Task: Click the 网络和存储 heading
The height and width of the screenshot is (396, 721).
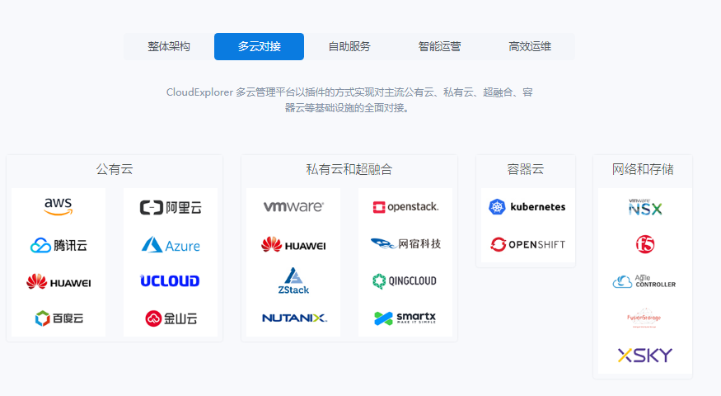Action: [643, 169]
